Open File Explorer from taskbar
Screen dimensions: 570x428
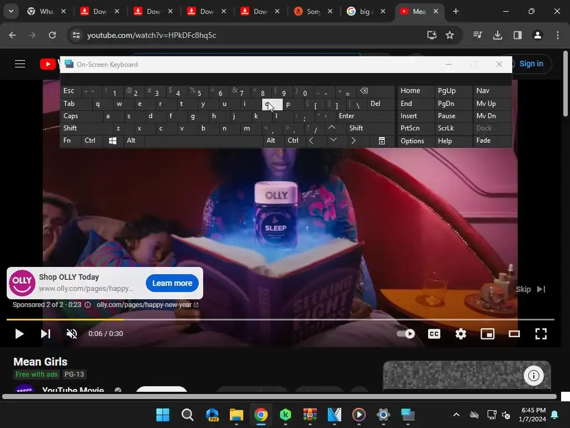(236, 415)
